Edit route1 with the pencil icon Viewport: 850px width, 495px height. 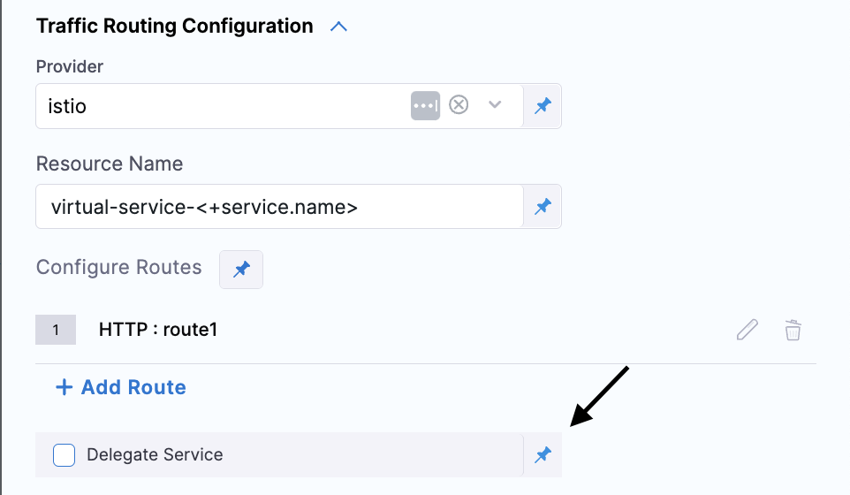[x=748, y=331]
